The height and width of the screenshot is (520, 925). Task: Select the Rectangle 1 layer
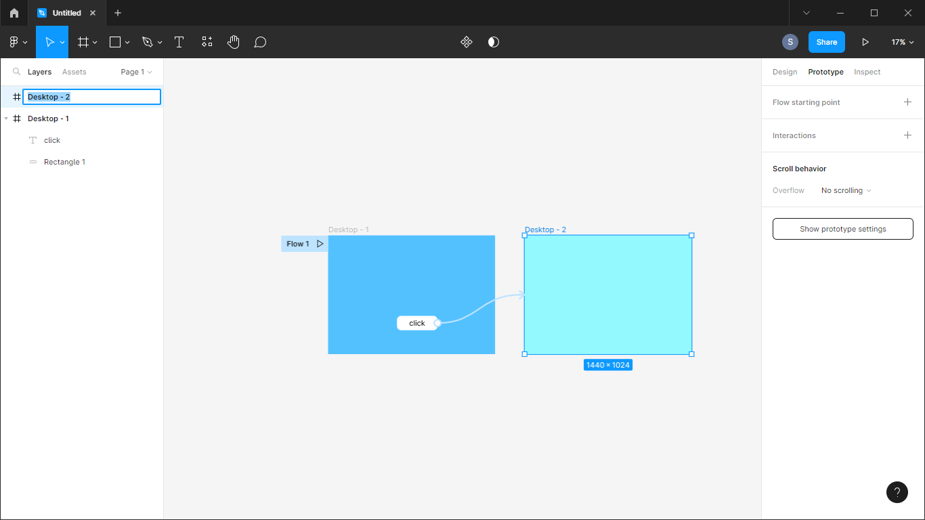pos(81,162)
